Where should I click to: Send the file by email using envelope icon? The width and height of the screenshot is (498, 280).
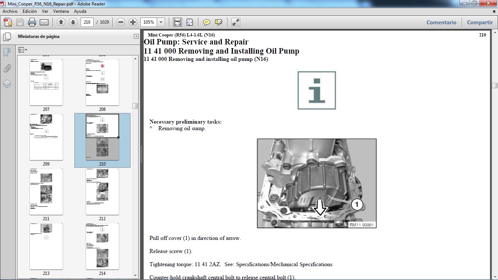tap(44, 22)
